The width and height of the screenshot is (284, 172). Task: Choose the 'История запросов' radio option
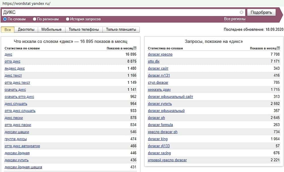coord(68,19)
